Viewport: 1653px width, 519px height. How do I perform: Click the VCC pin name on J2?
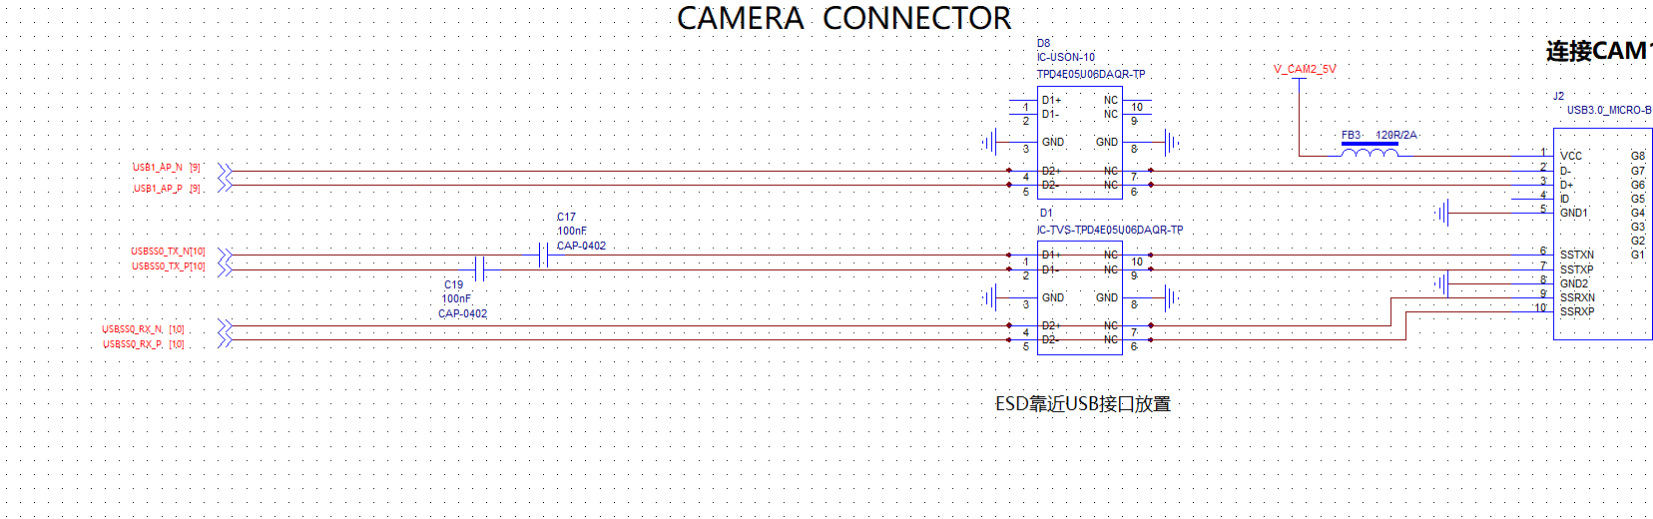coord(1571,156)
